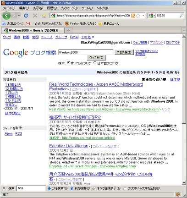Click the blog search query field 'Windows2000'
Screen dimensions: 187x198
86,52
